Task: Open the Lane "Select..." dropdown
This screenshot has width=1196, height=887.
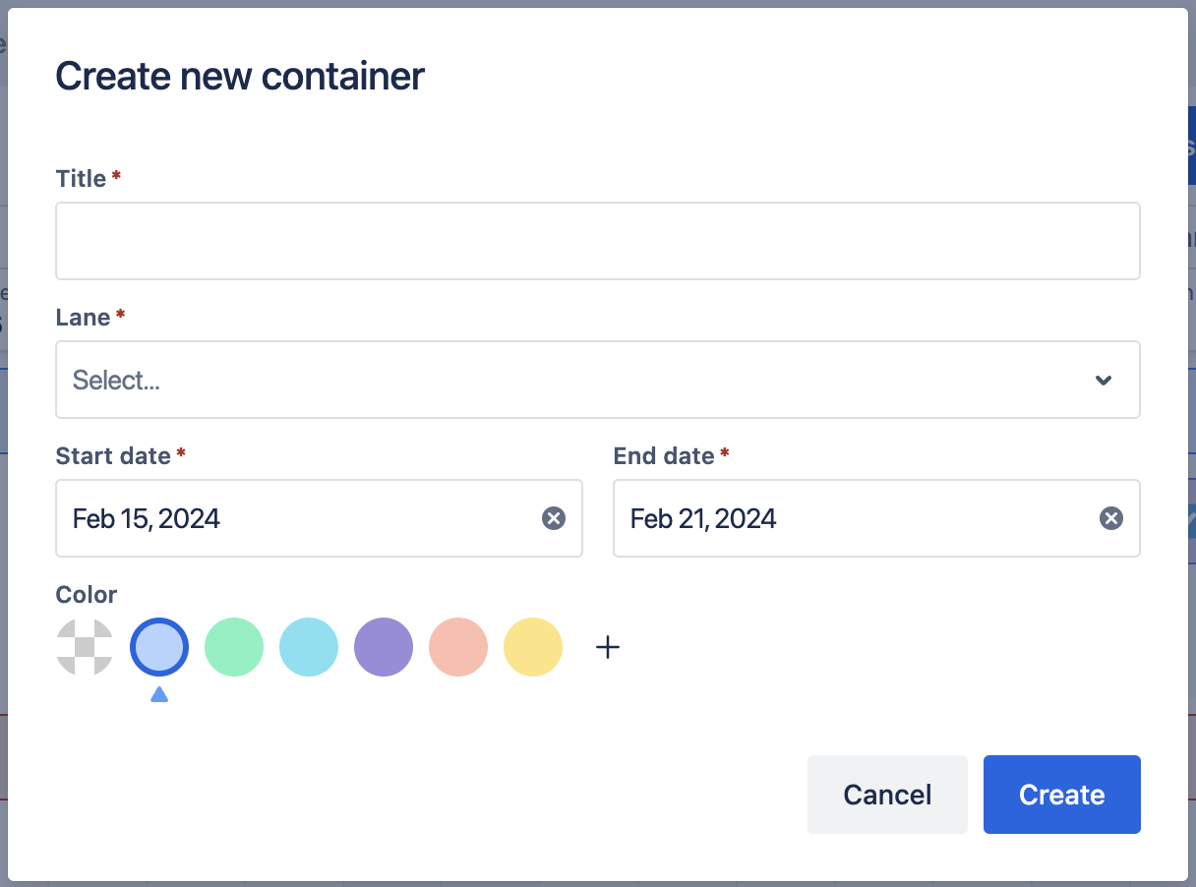Action: [x=570, y=381]
